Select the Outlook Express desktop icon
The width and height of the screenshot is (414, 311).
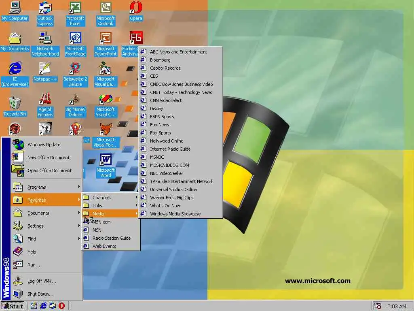click(45, 14)
